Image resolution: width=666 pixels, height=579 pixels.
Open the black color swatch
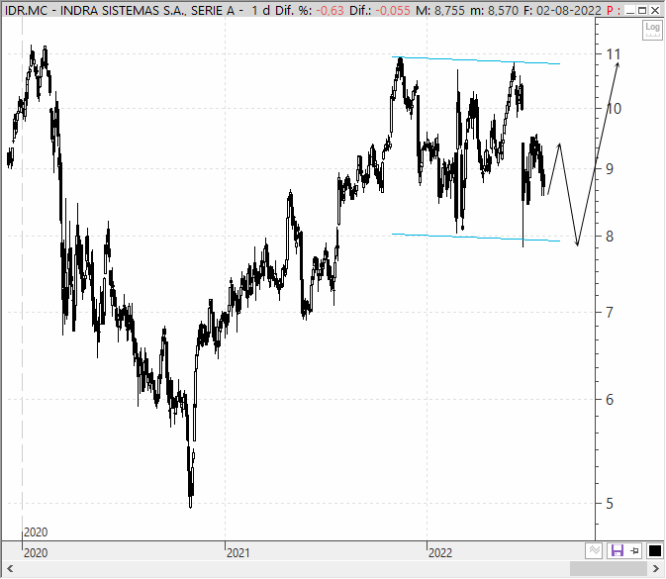pos(654,551)
